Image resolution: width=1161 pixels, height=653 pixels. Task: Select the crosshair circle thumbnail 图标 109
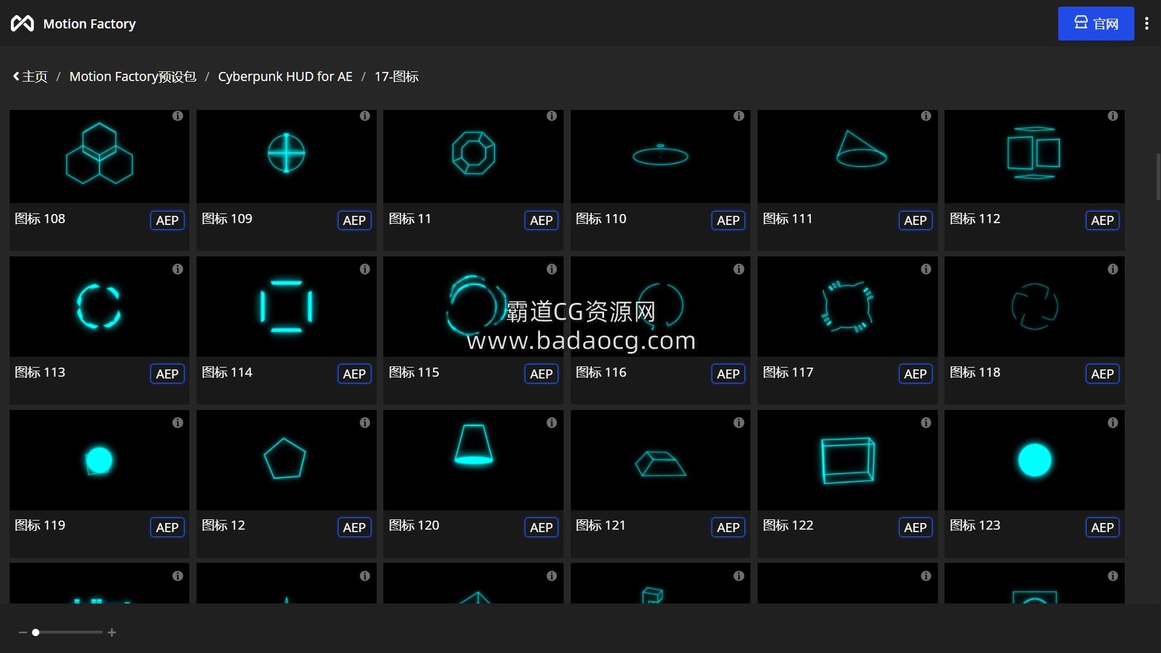(x=286, y=156)
